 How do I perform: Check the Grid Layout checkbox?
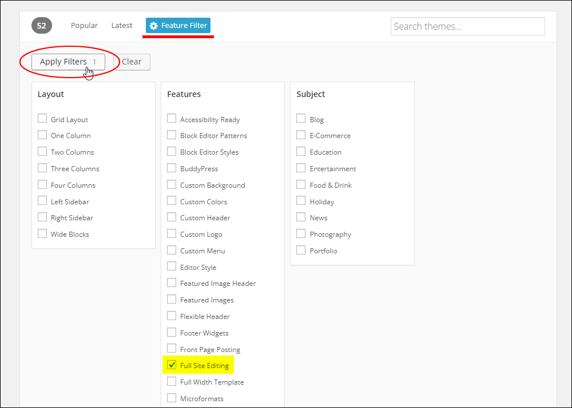(x=42, y=119)
